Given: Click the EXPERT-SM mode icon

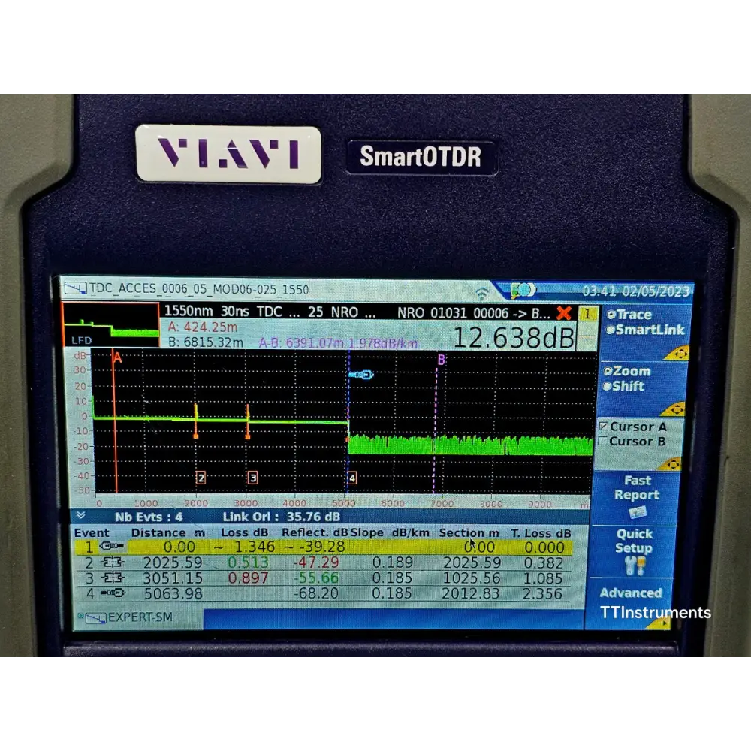Looking at the screenshot, I should (95, 618).
